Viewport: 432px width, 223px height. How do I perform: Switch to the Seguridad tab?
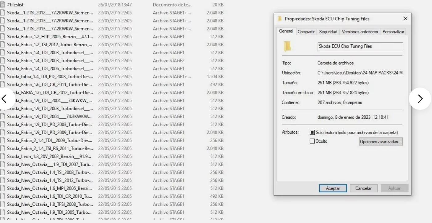(328, 31)
